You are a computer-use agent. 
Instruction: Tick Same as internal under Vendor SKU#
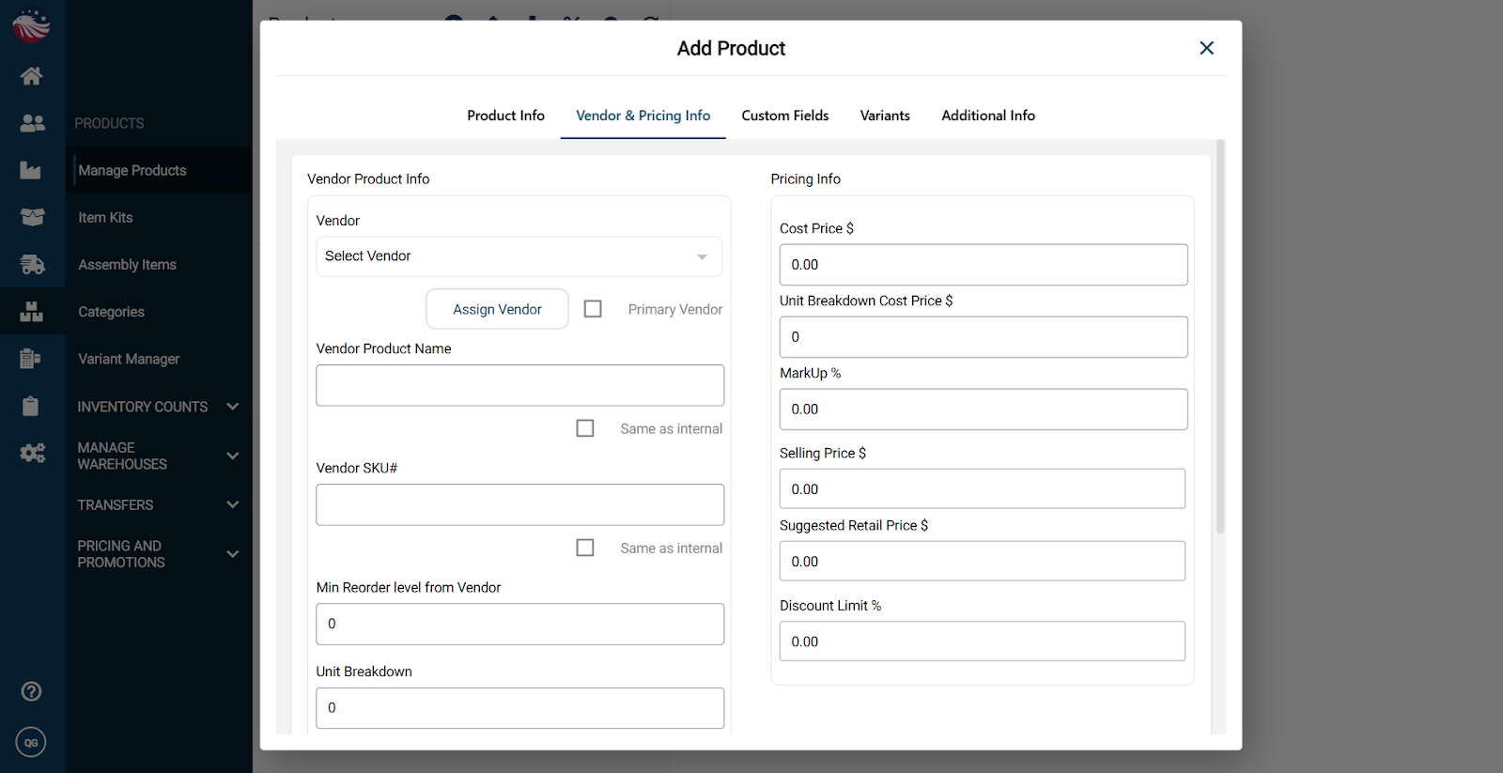[x=585, y=548]
